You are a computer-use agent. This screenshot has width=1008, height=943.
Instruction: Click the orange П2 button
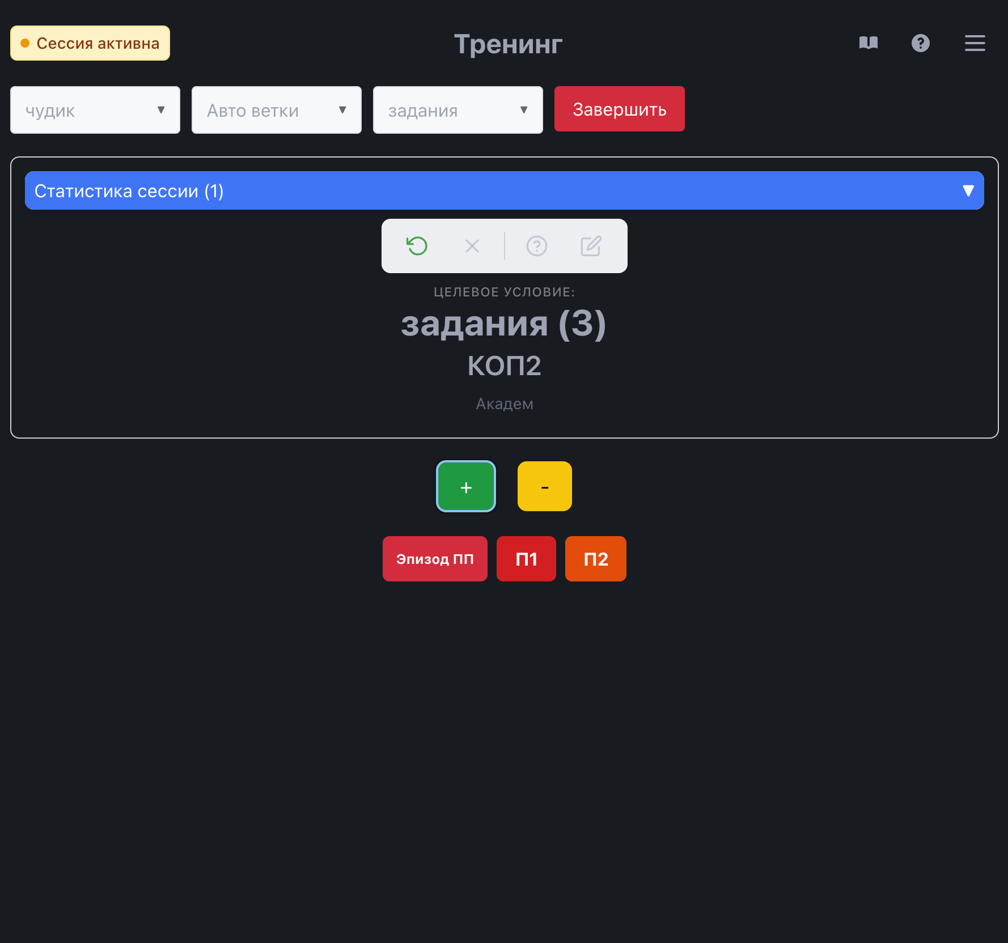coord(595,559)
